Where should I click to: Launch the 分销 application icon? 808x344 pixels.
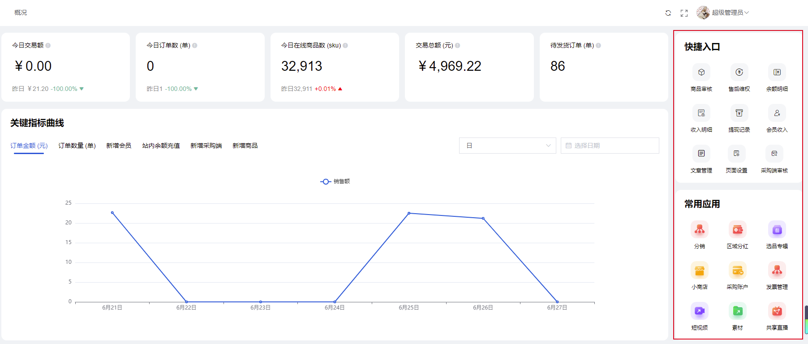(699, 230)
